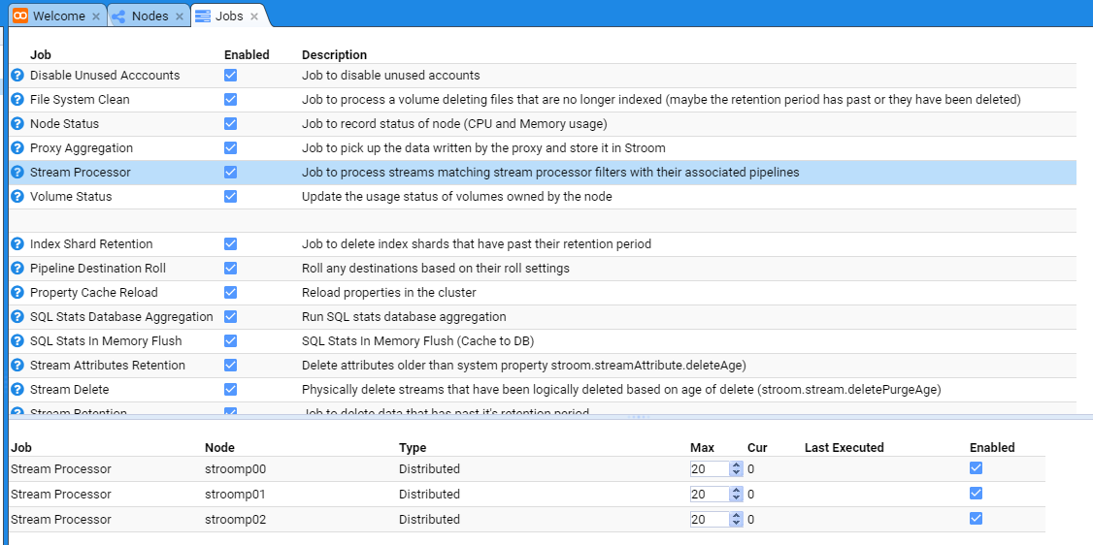The height and width of the screenshot is (545, 1093).
Task: Show help for Proxy Aggregation job
Action: click(17, 148)
